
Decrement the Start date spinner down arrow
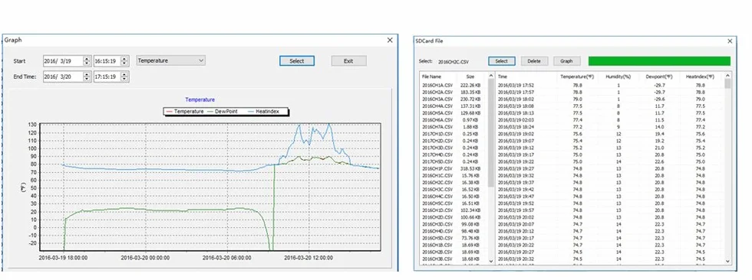pyautogui.click(x=87, y=63)
